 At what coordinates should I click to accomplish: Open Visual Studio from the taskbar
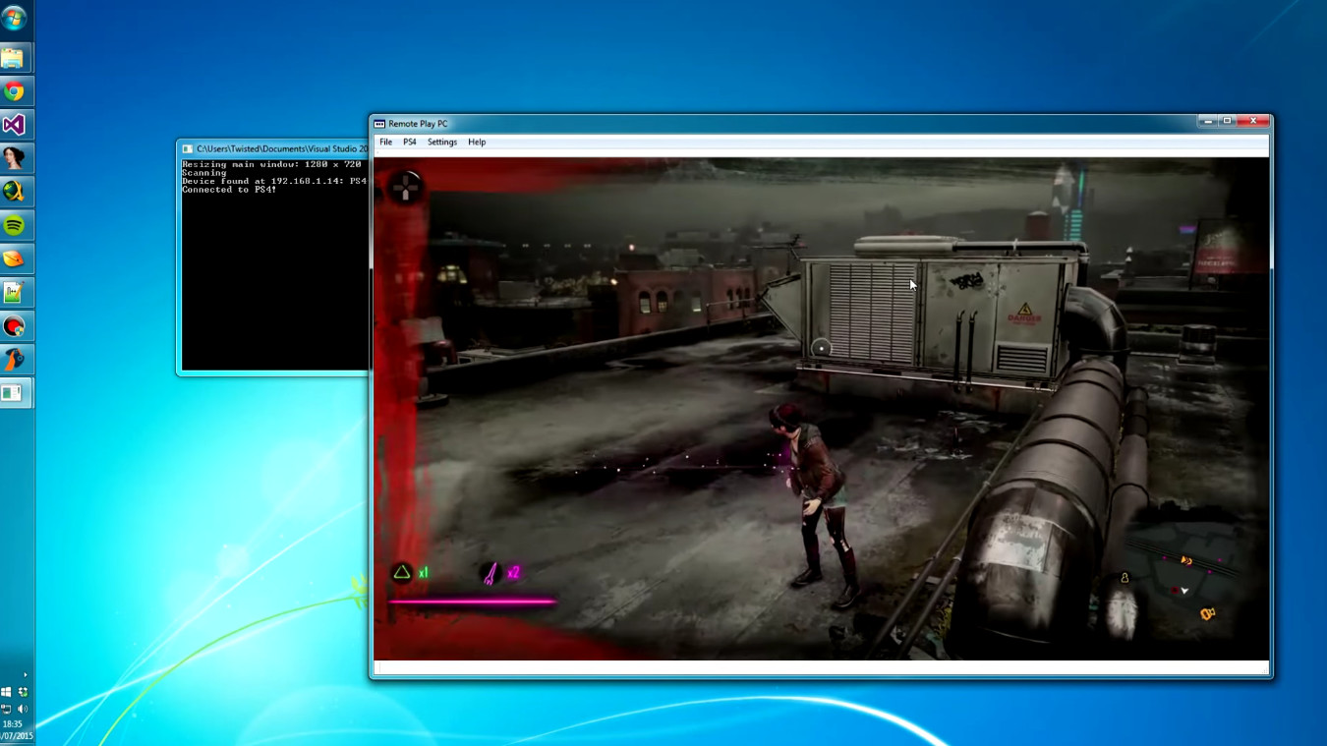pos(14,125)
